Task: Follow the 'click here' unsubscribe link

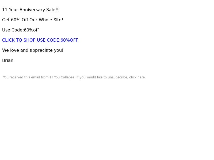Action: pyautogui.click(x=137, y=77)
